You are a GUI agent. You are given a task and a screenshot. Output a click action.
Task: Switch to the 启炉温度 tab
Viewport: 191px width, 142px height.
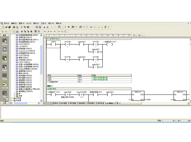[64, 103]
